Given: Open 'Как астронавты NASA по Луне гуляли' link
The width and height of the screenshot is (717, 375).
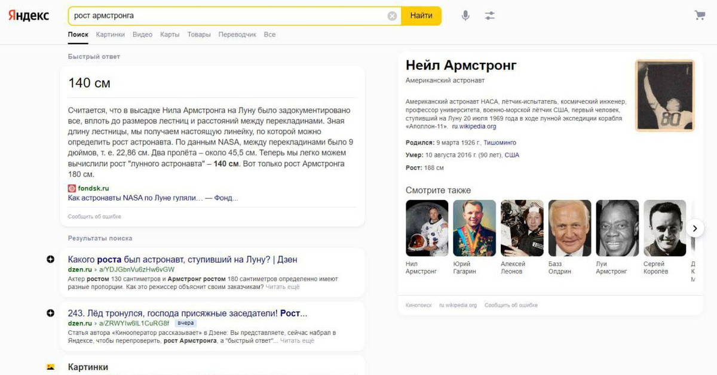Looking at the screenshot, I should 153,198.
